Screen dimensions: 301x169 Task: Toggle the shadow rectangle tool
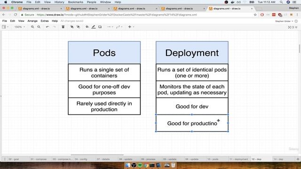(100, 27)
